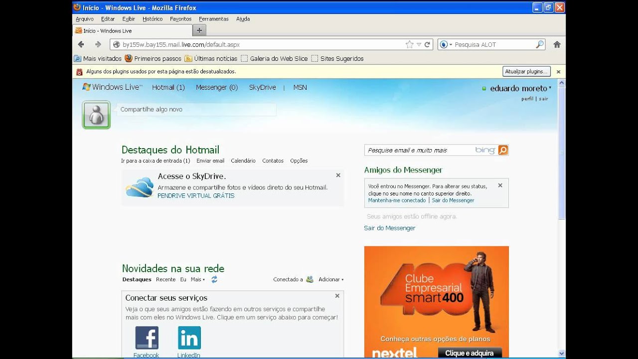Screen dimensions: 638x359
Task: Reload the page using the refresh icon
Action: coord(427,44)
